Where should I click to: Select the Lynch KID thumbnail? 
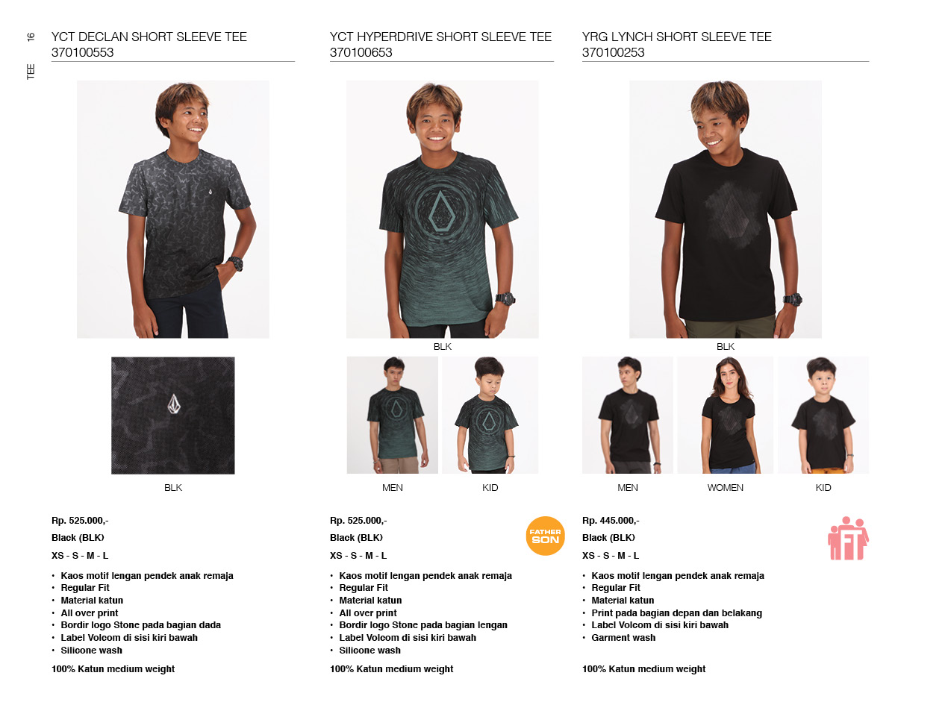(x=823, y=415)
